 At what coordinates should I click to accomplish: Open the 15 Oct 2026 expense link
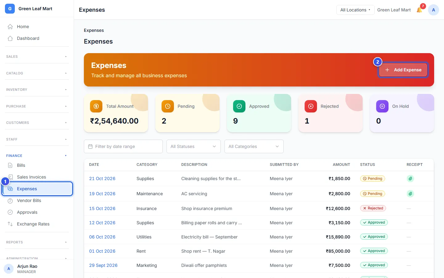click(102, 208)
